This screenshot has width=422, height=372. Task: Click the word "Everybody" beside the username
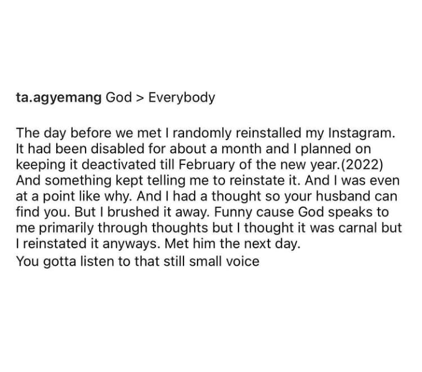182,97
